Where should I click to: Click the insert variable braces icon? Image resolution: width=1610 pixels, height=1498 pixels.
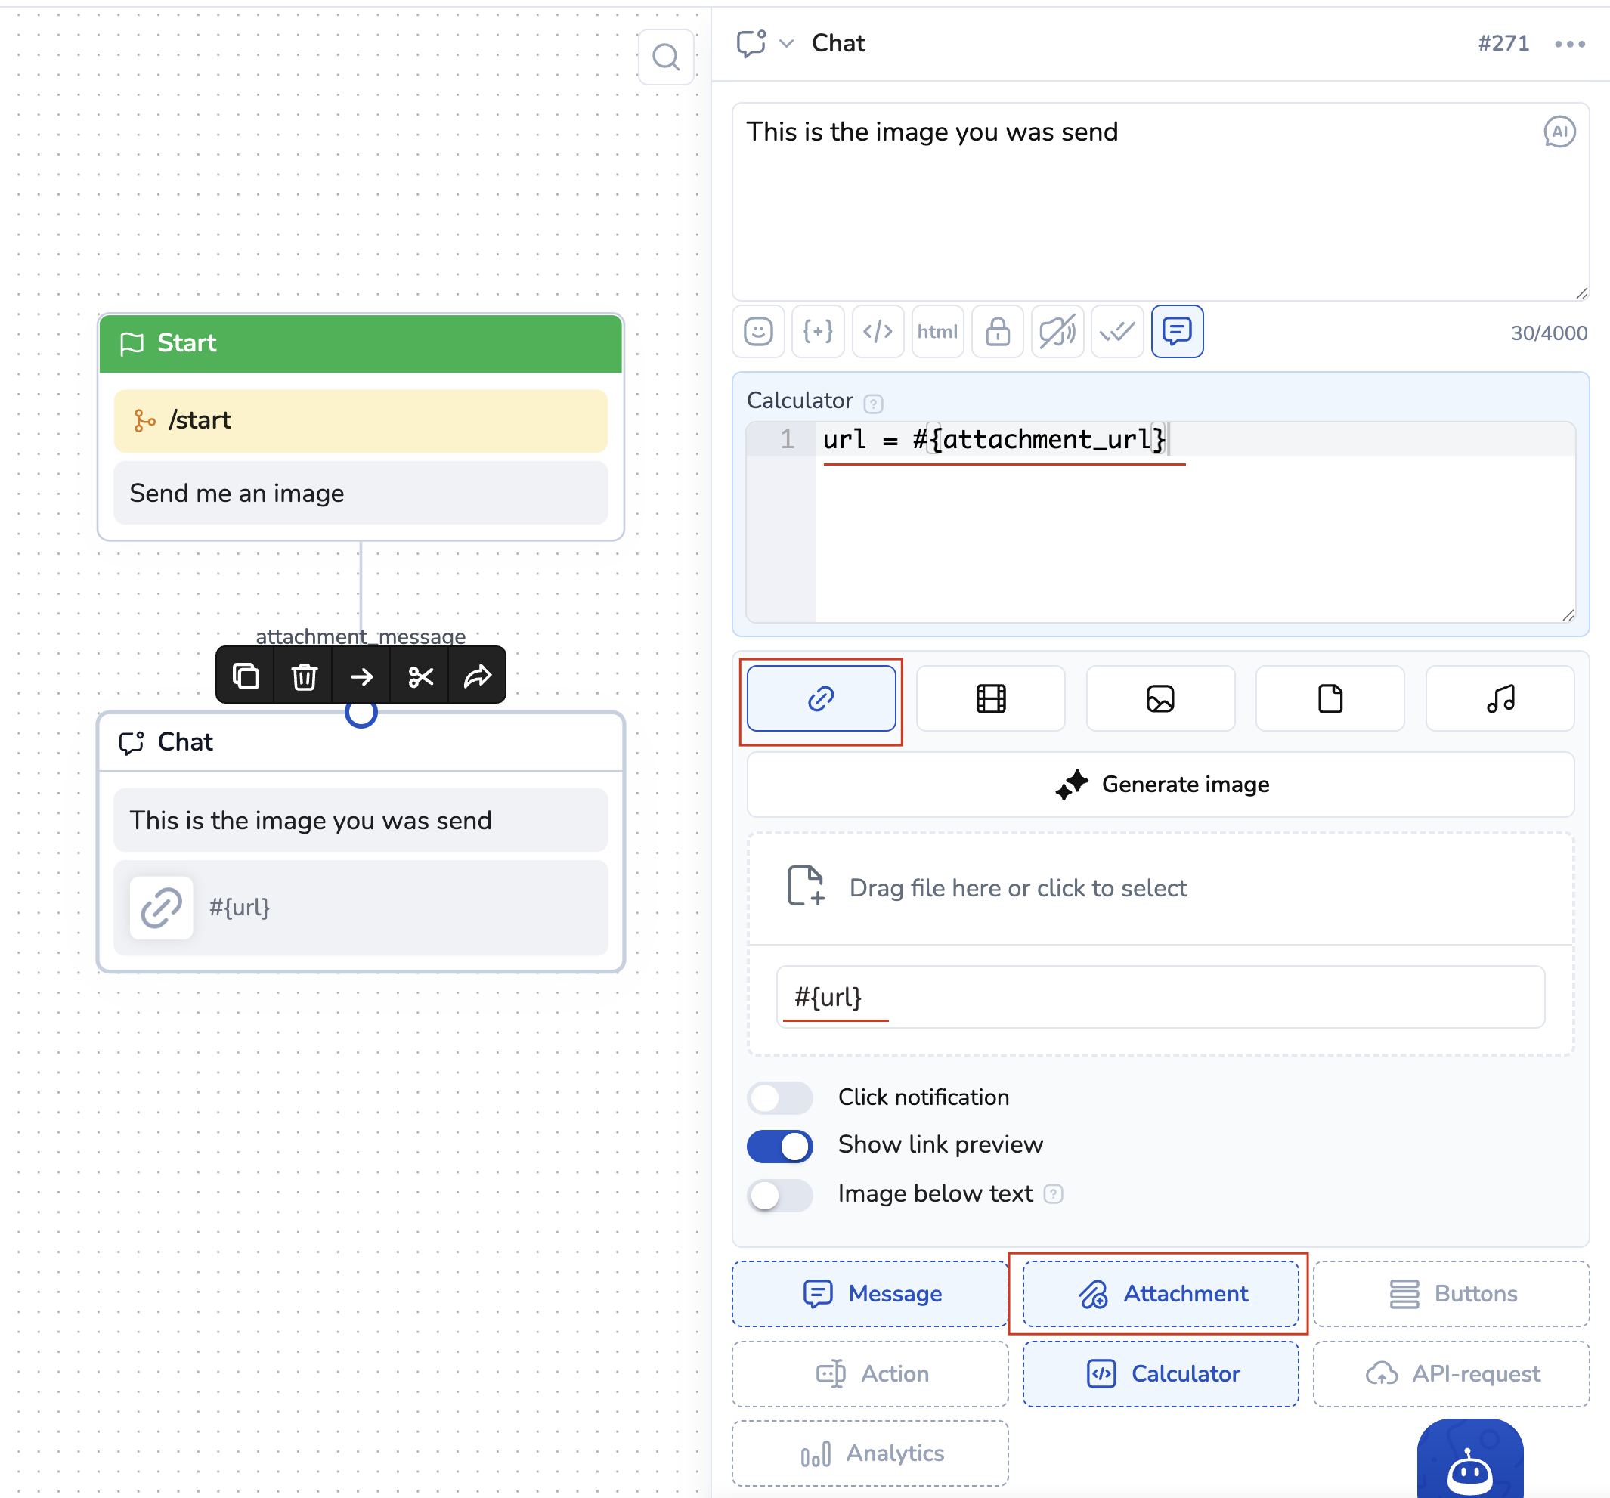tap(818, 331)
